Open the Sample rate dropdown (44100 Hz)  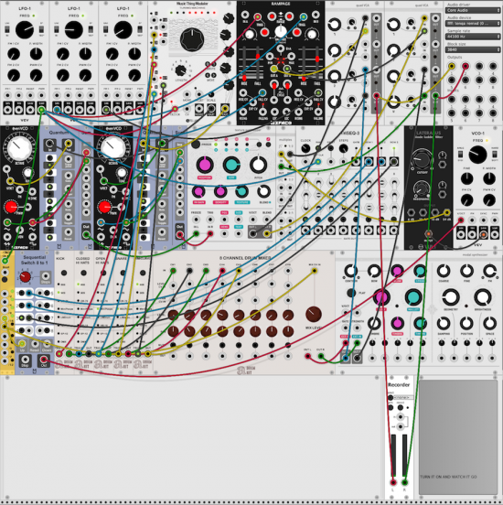(473, 37)
